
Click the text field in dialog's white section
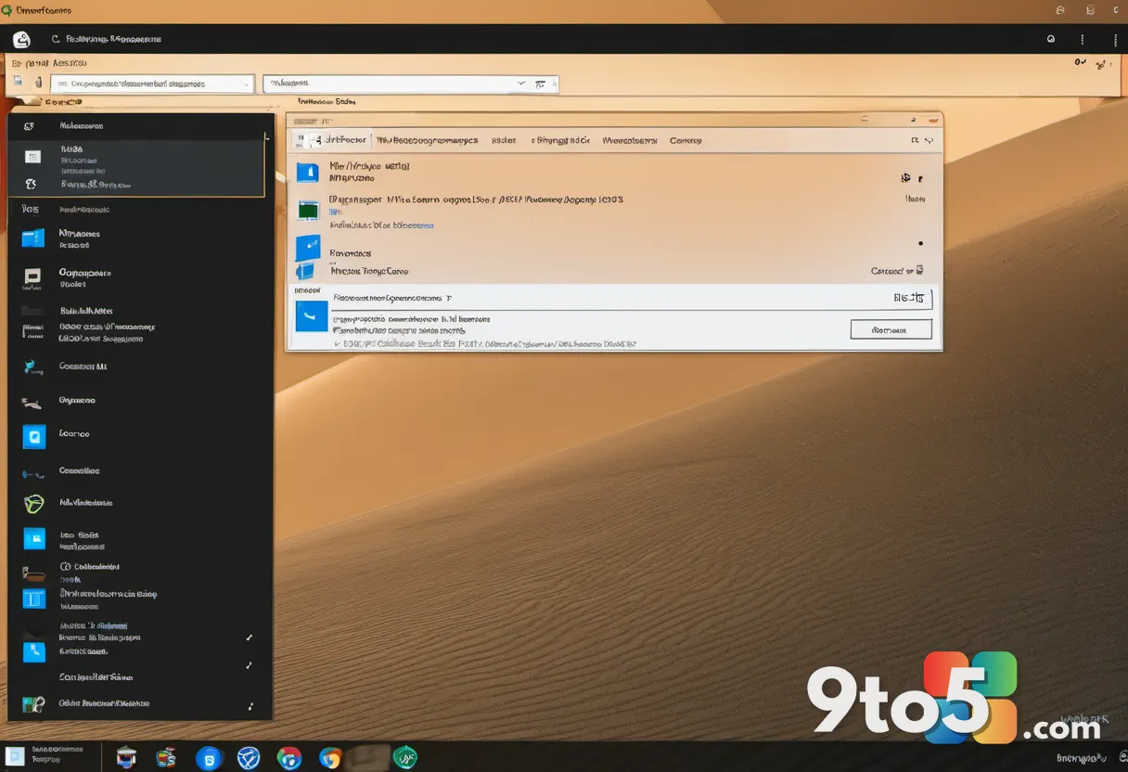click(x=630, y=299)
